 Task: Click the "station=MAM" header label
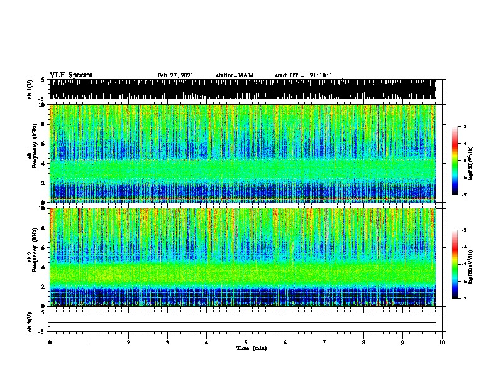click(235, 75)
